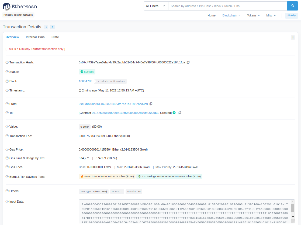Click the Nonce: 0 badge
The height and width of the screenshot is (225, 301).
pos(117,192)
